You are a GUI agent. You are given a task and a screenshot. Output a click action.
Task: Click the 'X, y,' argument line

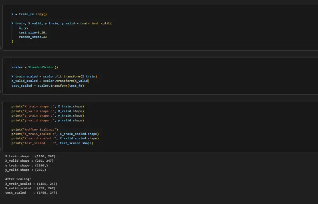pyautogui.click(x=23, y=28)
